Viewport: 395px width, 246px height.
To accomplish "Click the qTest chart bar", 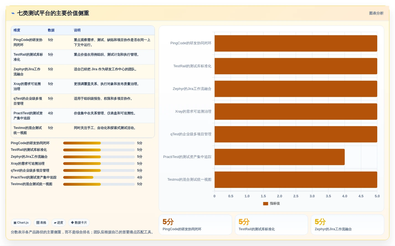I will tap(296, 134).
